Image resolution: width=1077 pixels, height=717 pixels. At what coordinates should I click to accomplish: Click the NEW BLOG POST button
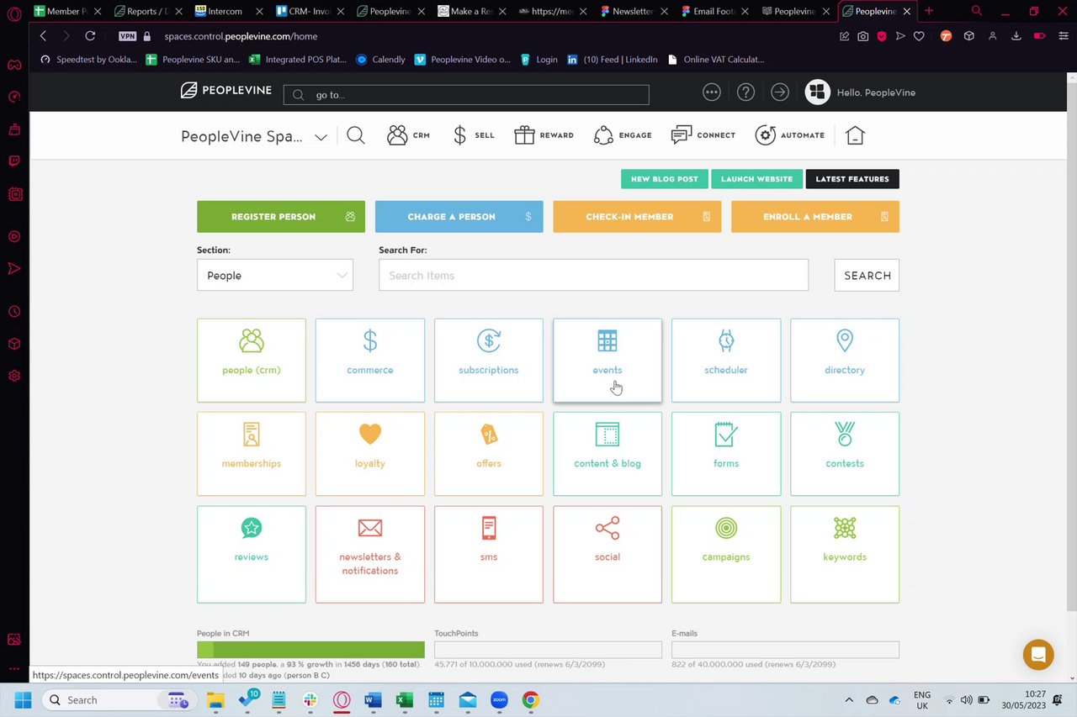tap(665, 179)
